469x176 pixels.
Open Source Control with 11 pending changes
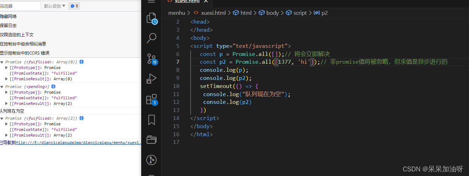[152, 59]
